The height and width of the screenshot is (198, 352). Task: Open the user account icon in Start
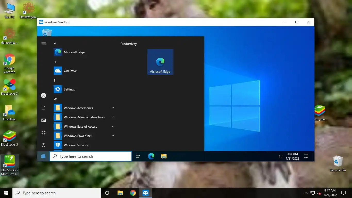click(x=44, y=95)
